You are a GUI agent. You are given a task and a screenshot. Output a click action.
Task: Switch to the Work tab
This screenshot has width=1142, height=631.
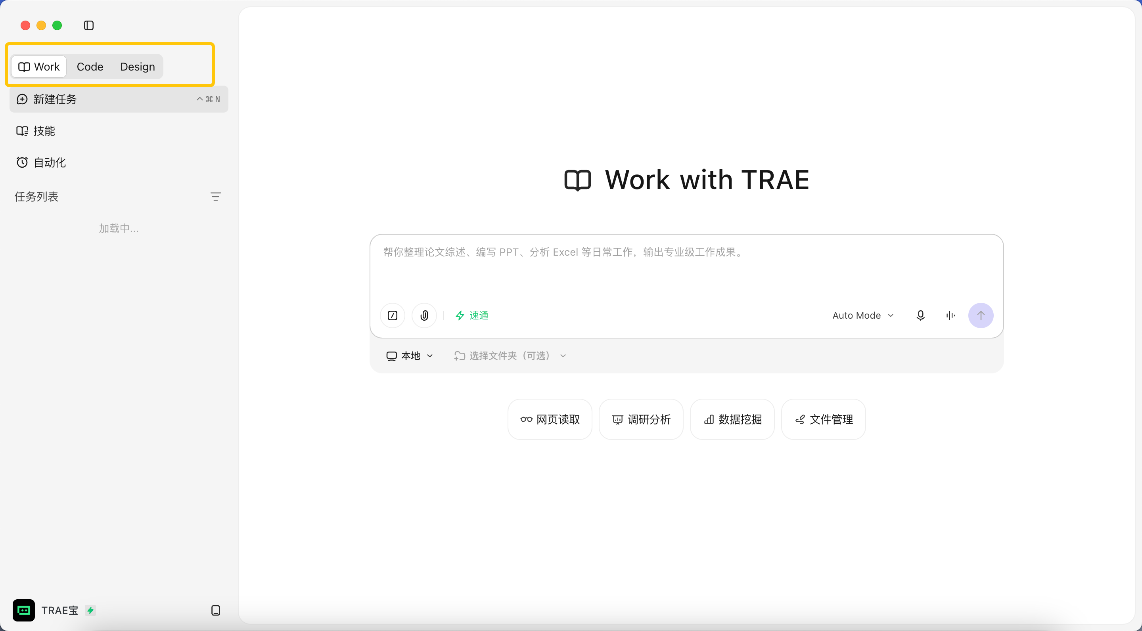tap(39, 67)
